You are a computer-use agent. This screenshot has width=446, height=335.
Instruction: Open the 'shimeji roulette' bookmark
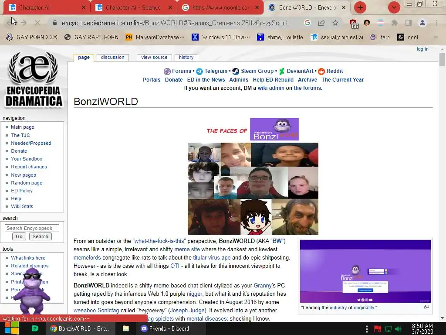pos(280,37)
